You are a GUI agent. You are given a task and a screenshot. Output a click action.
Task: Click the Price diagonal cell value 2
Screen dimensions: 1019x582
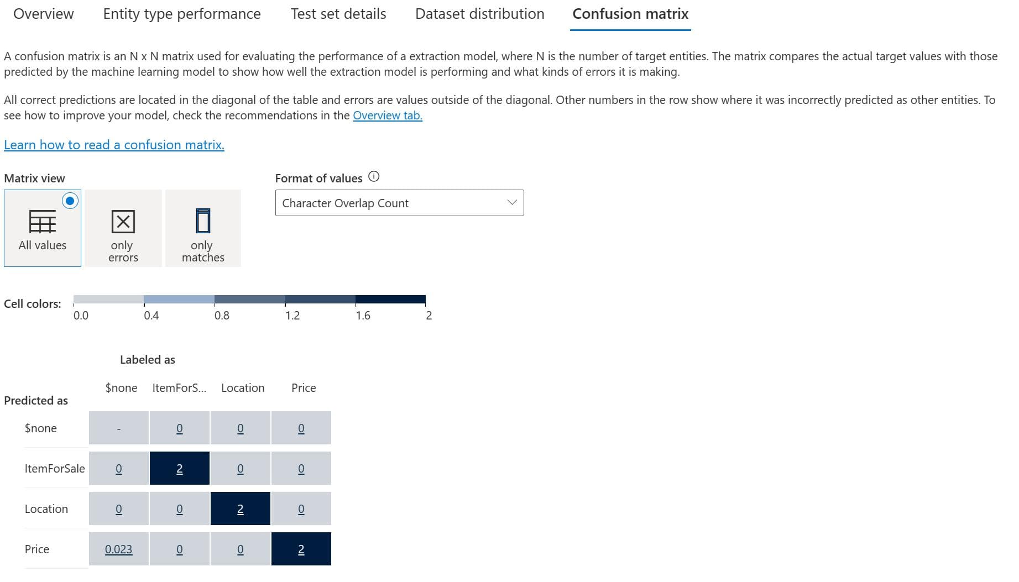[x=301, y=549]
